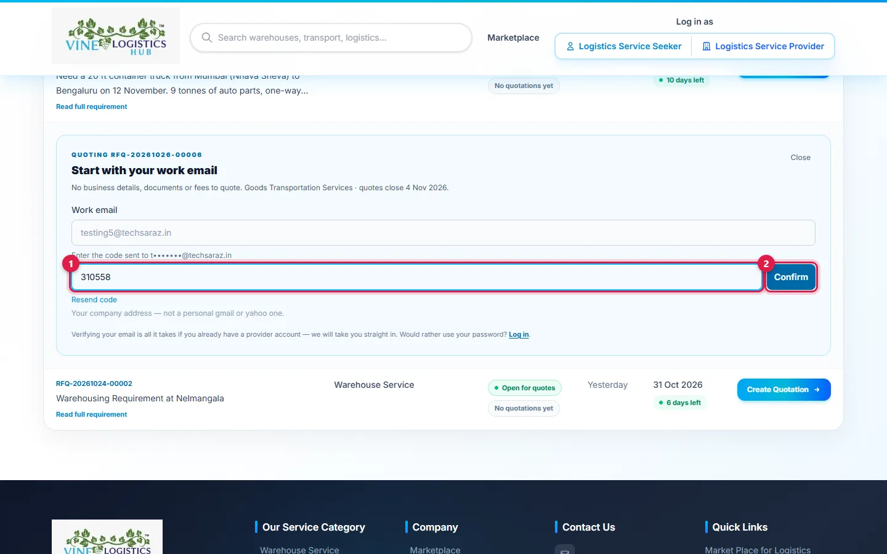
Task: Click the footer Vine Logistics logo
Action: (x=107, y=537)
